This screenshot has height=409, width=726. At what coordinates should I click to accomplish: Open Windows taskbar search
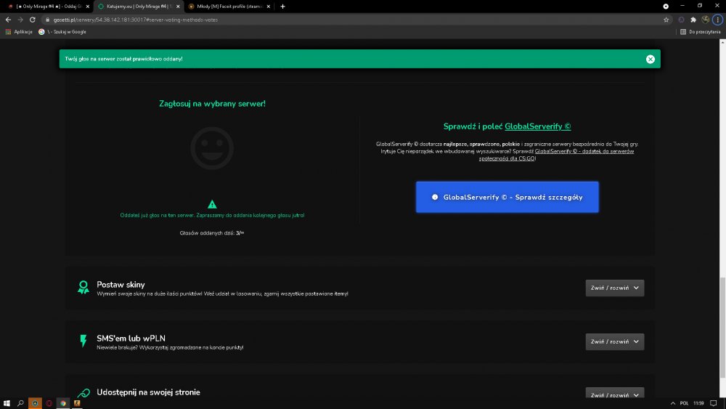[x=20, y=403]
